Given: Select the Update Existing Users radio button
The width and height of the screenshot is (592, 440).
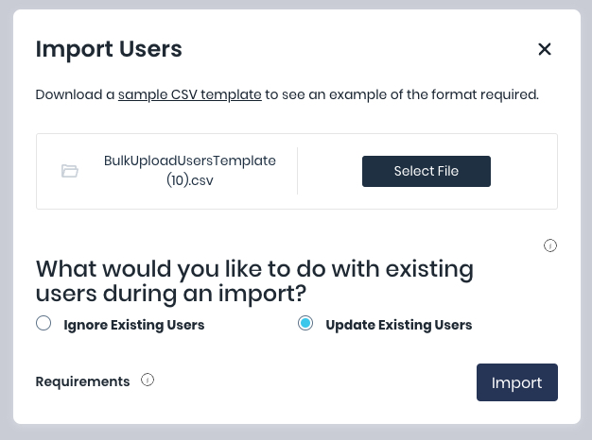Looking at the screenshot, I should pos(305,324).
